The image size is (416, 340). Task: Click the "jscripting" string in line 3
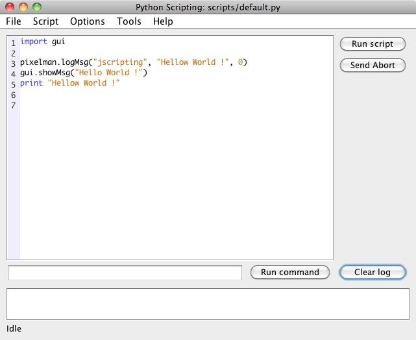tap(120, 62)
